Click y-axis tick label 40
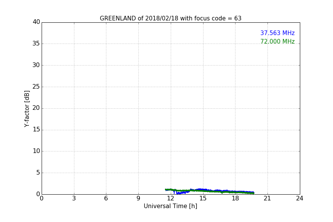 click(36, 22)
